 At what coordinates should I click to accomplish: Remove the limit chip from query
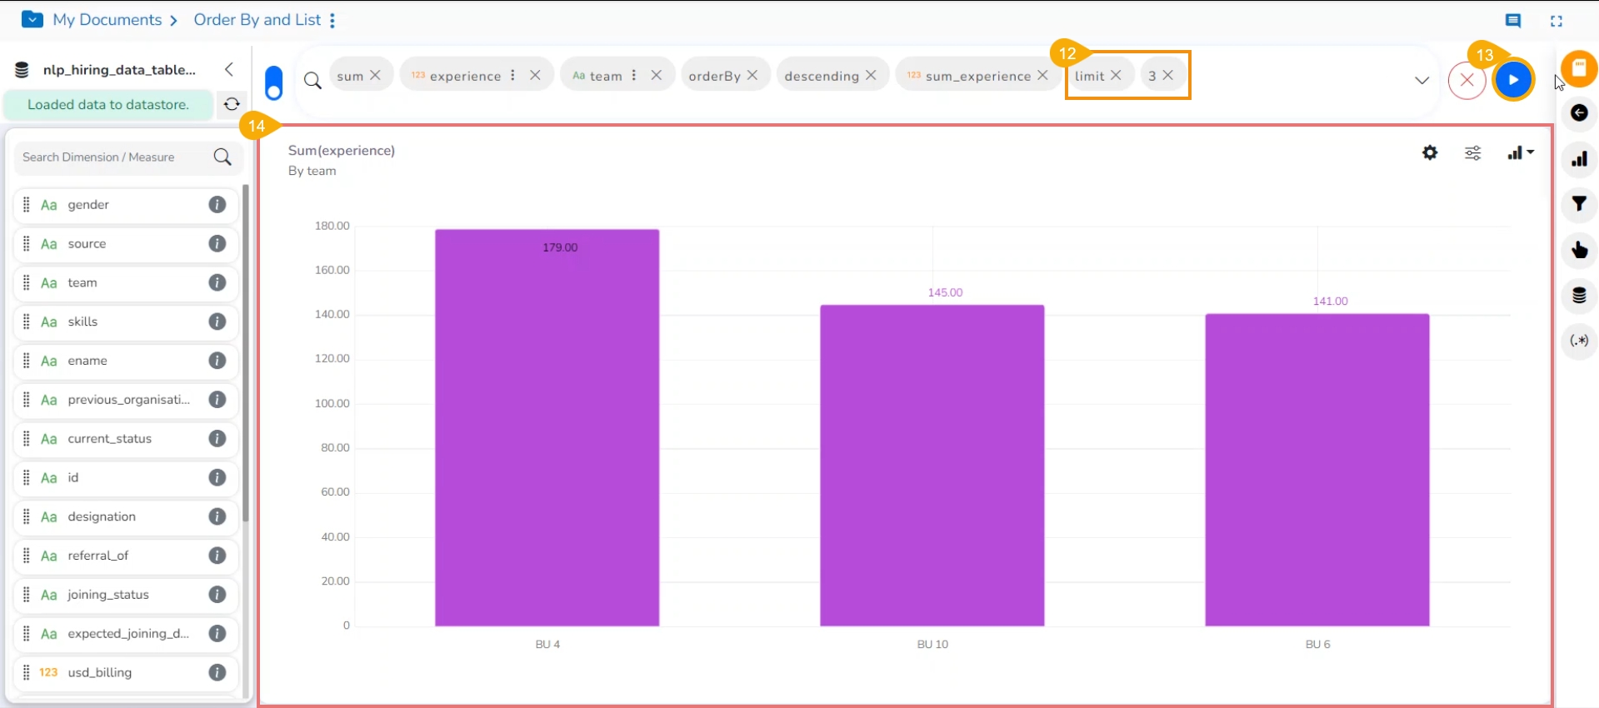pos(1116,75)
